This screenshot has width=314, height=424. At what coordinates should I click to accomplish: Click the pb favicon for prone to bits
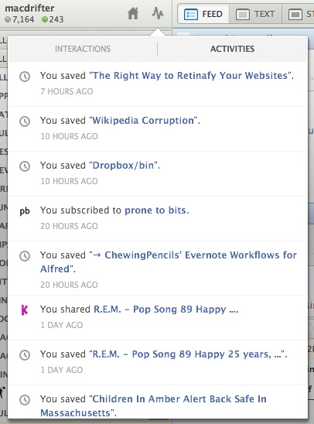(25, 211)
